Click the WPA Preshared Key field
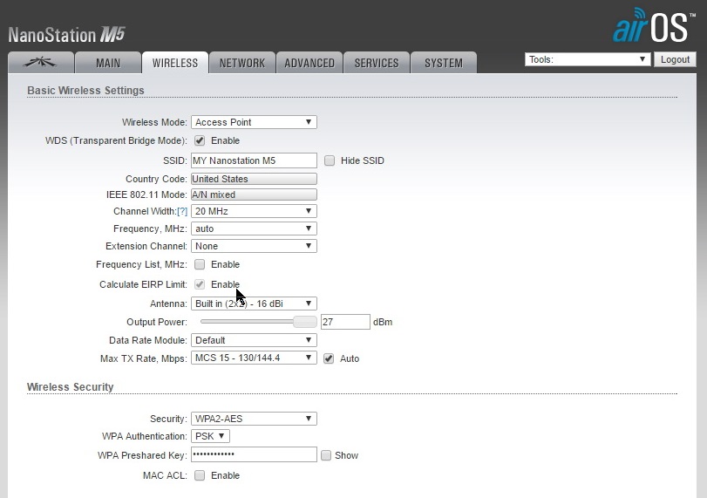 tap(254, 454)
